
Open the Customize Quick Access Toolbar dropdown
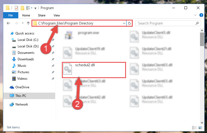click(35, 8)
